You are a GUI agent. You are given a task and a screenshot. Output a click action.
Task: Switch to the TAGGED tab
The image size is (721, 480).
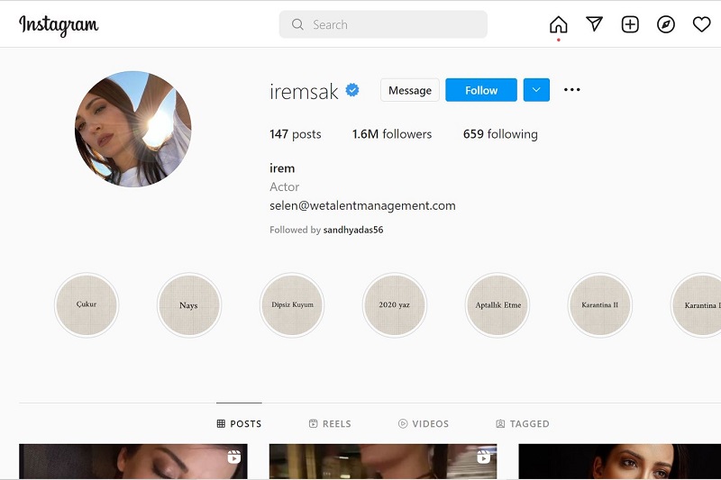pyautogui.click(x=523, y=423)
